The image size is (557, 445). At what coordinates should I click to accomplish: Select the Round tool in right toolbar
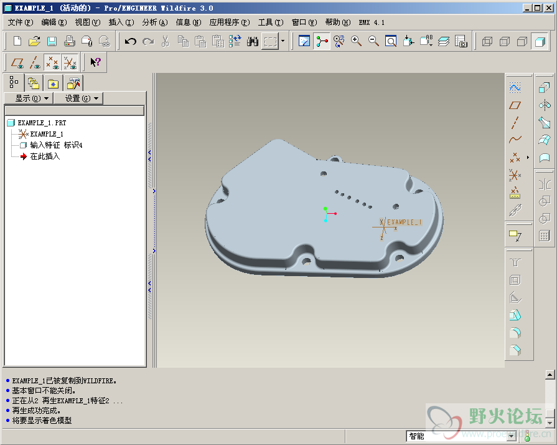(515, 333)
